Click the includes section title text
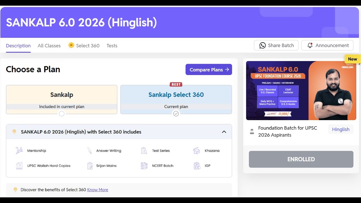 (81, 132)
